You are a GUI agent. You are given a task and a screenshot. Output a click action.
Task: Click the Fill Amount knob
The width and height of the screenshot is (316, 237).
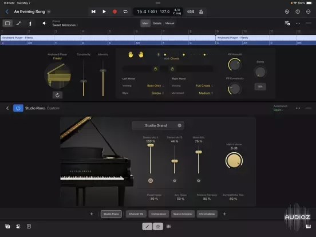tap(235, 65)
